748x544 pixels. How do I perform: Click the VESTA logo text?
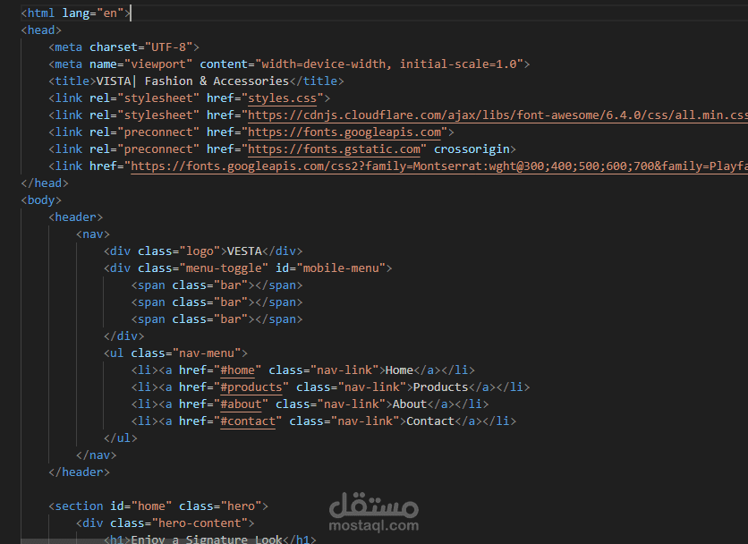pyautogui.click(x=244, y=251)
